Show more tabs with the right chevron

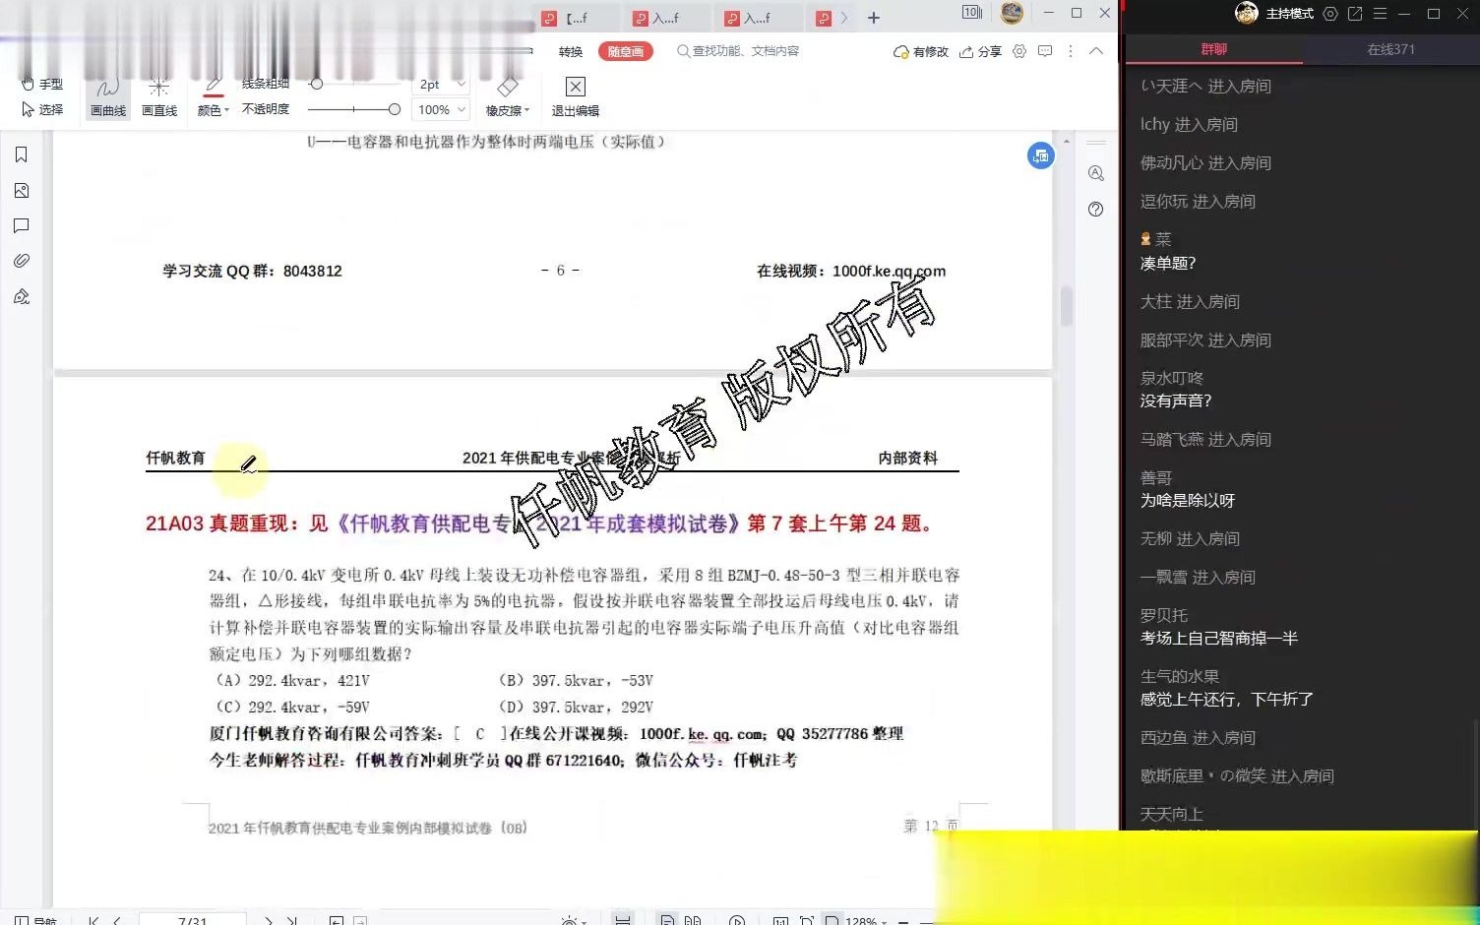click(x=844, y=18)
